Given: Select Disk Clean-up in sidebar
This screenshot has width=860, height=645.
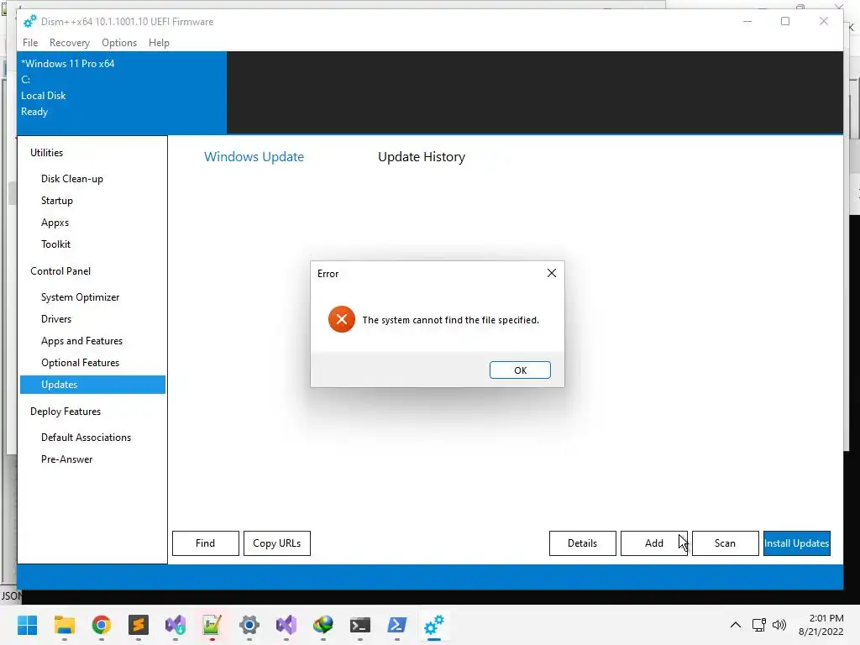Looking at the screenshot, I should pyautogui.click(x=72, y=179).
